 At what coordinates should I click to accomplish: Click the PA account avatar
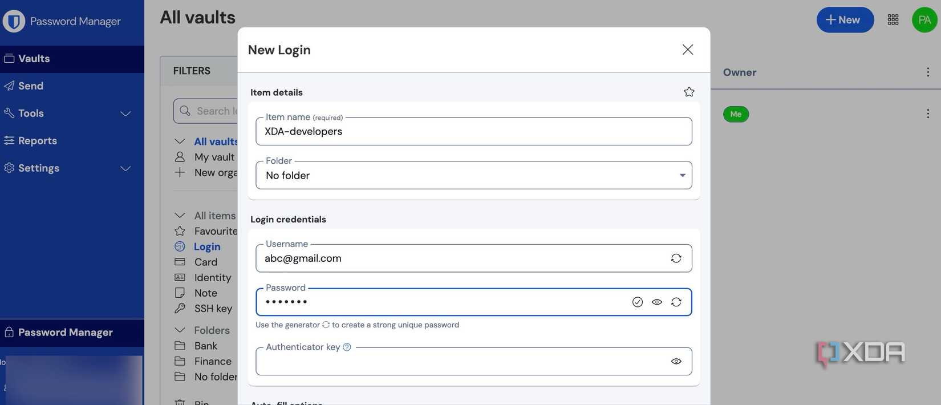pyautogui.click(x=924, y=20)
